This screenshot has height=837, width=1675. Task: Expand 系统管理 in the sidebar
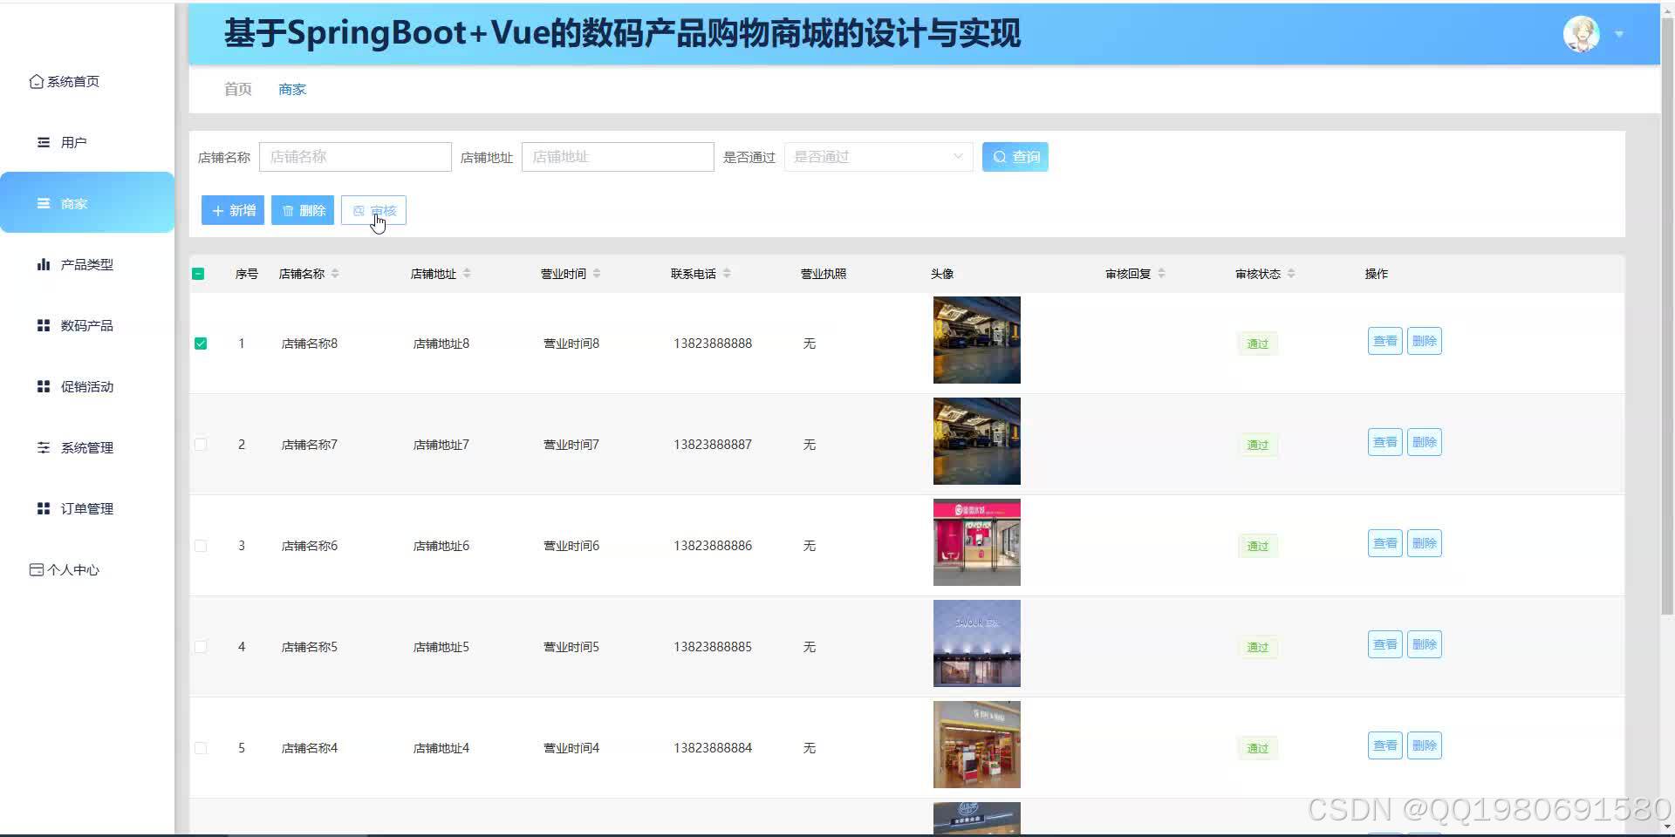pos(87,447)
